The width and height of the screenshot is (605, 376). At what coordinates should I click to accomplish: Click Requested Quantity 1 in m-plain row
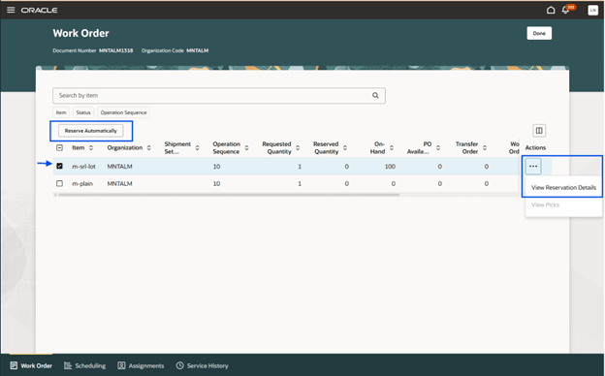tap(300, 183)
